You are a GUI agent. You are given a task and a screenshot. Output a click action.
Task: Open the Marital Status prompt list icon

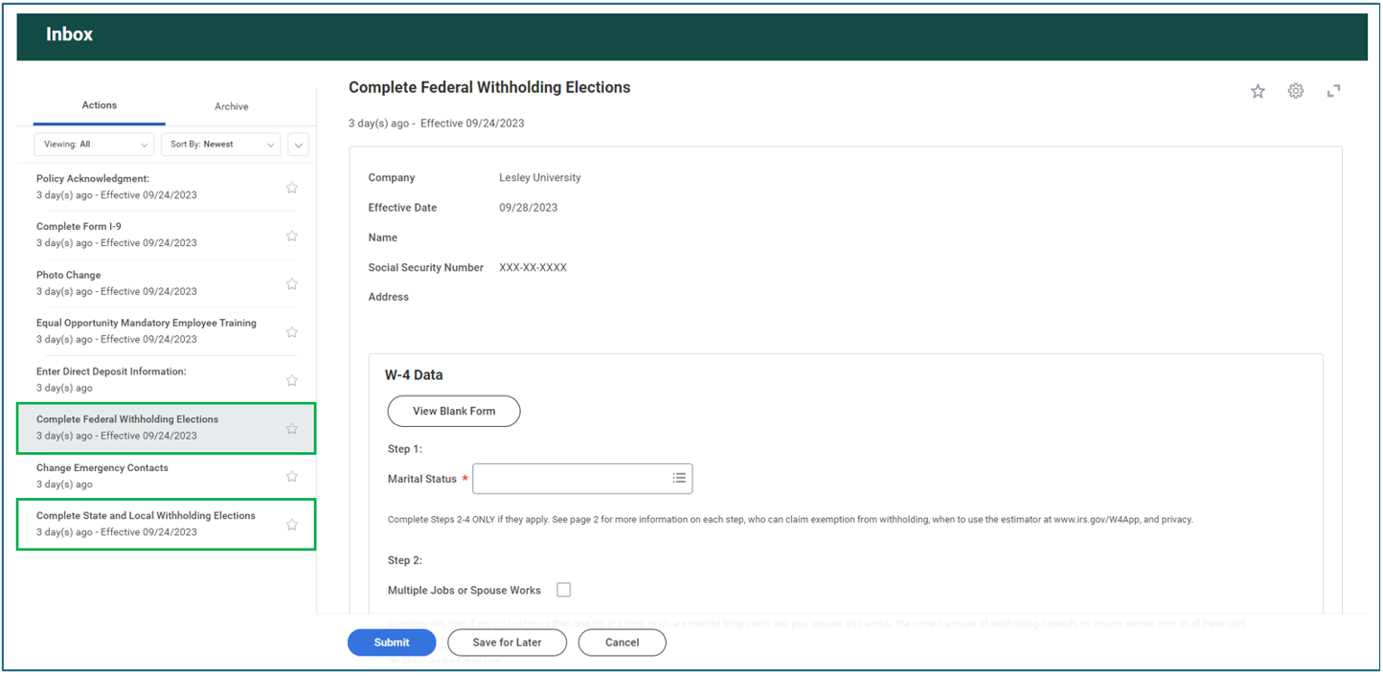click(x=679, y=478)
